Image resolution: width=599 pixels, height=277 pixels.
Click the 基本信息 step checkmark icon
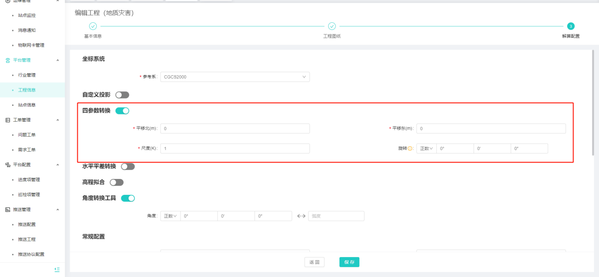coord(93,26)
